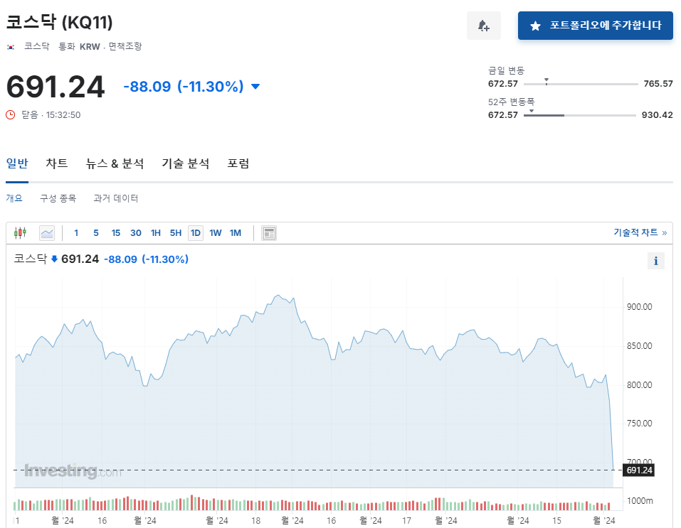Click the peak point of the price line

(x=278, y=296)
